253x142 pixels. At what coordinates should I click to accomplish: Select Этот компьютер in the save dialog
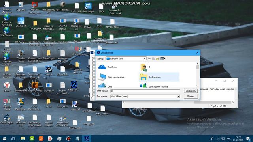[111, 77]
